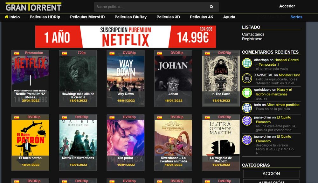Image resolution: width=318 pixels, height=183 pixels.
Task: Click the Spanish flag on Way Down
Action: (x=112, y=53)
